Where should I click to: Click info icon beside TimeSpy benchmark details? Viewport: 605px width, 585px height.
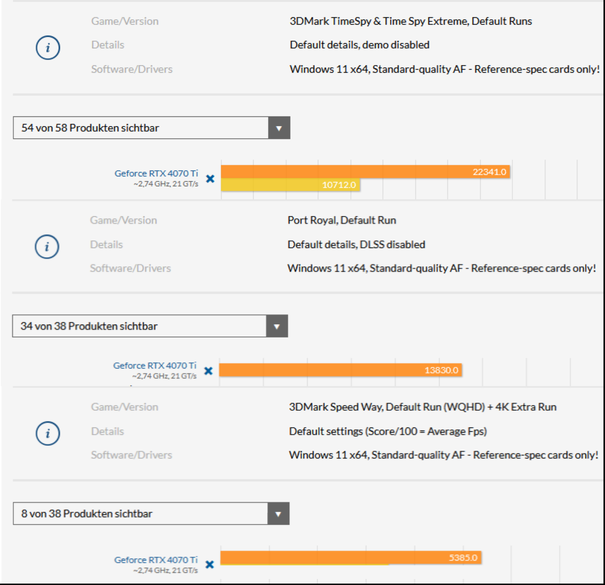click(48, 48)
